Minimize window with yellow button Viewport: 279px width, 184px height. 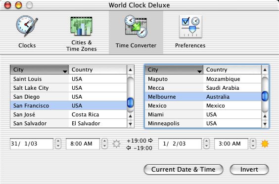18,5
